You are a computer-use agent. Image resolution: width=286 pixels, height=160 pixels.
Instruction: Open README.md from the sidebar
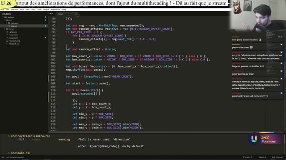tap(14, 44)
